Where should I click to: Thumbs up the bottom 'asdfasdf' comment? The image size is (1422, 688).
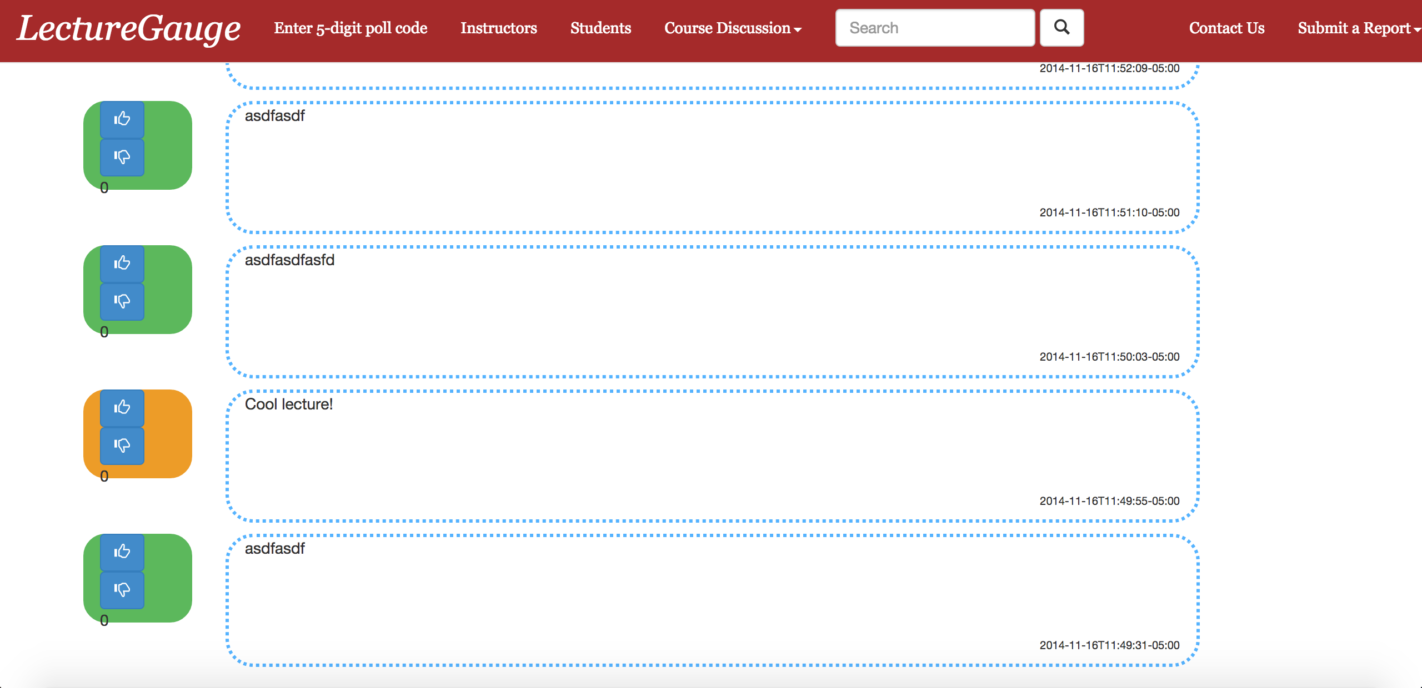(x=122, y=552)
